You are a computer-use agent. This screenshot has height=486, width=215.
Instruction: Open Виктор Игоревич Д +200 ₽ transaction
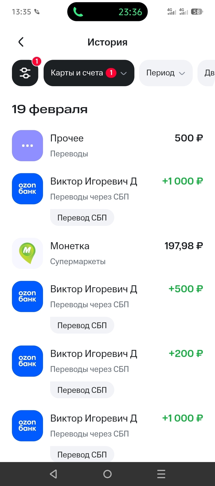tap(107, 361)
